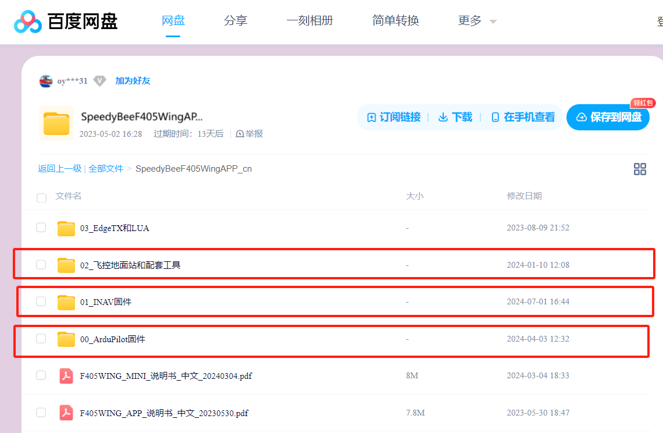The image size is (663, 433).
Task: Click the Baidu Netdisk logo
Action: [66, 21]
